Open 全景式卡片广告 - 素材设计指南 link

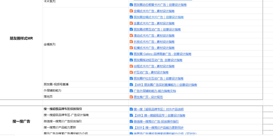click(154, 23)
